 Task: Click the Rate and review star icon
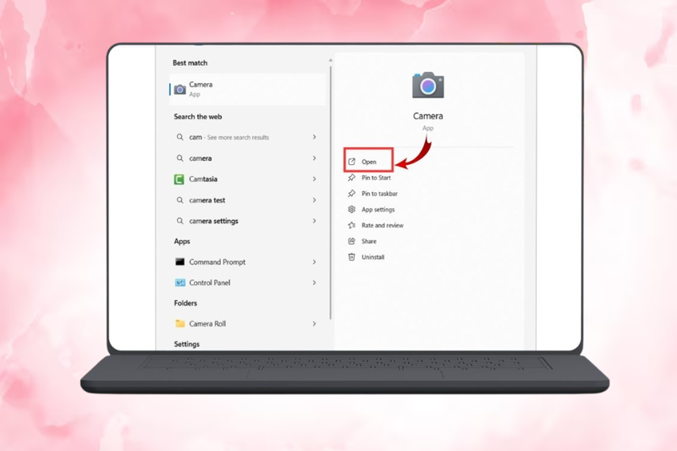[x=352, y=225]
